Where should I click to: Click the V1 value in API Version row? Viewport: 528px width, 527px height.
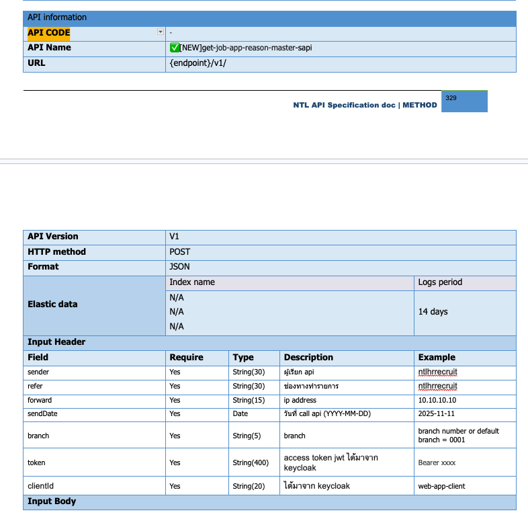(x=175, y=237)
